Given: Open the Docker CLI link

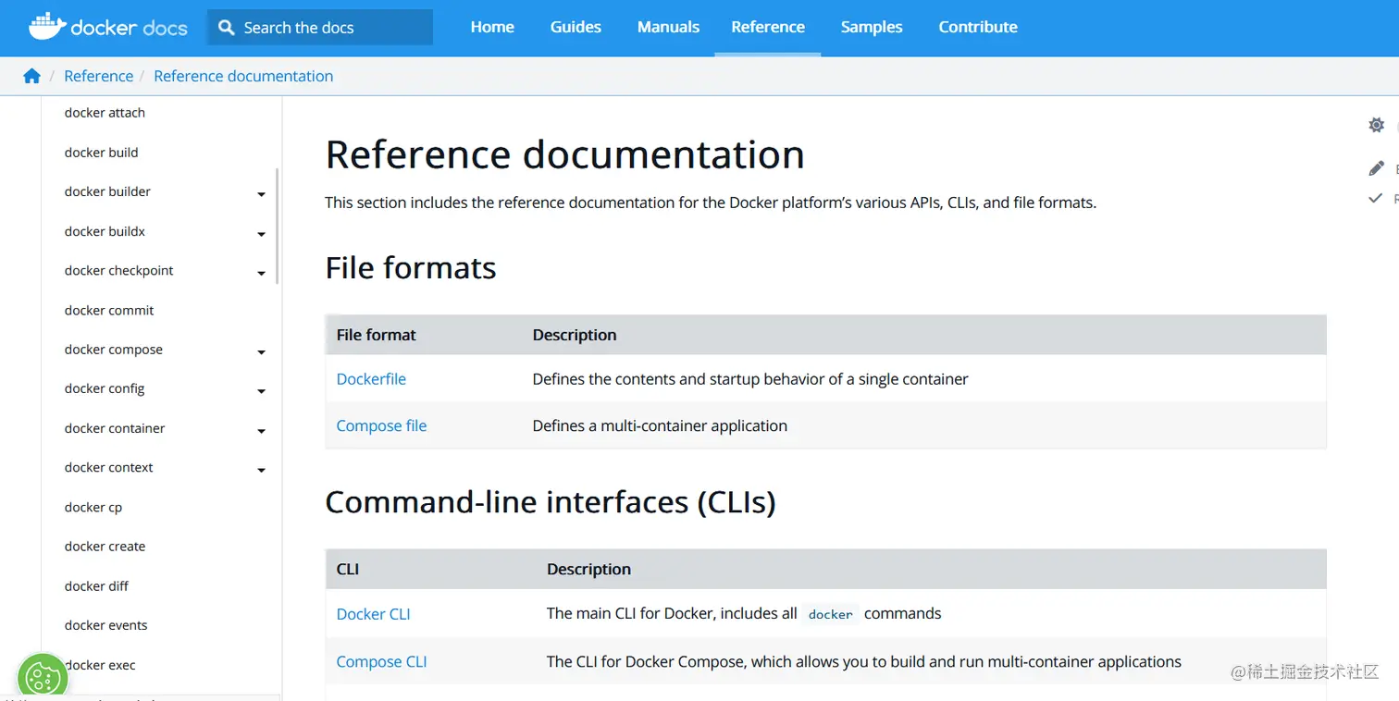Looking at the screenshot, I should point(373,614).
